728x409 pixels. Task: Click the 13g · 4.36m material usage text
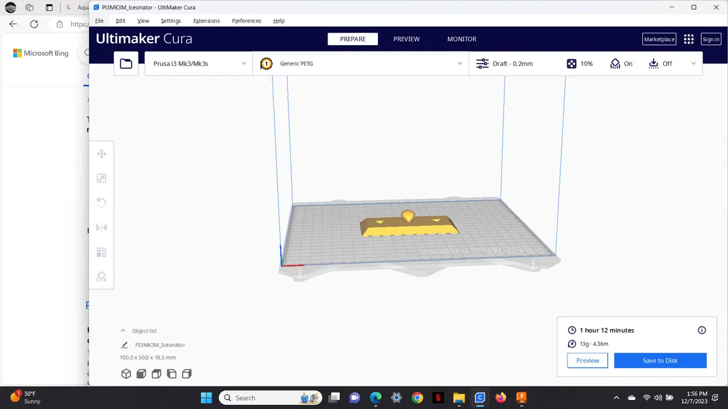coord(594,344)
